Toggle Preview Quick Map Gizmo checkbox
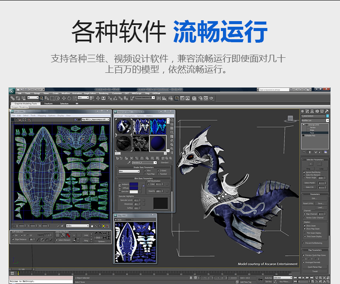This screenshot has height=284, width=340. click(x=303, y=255)
